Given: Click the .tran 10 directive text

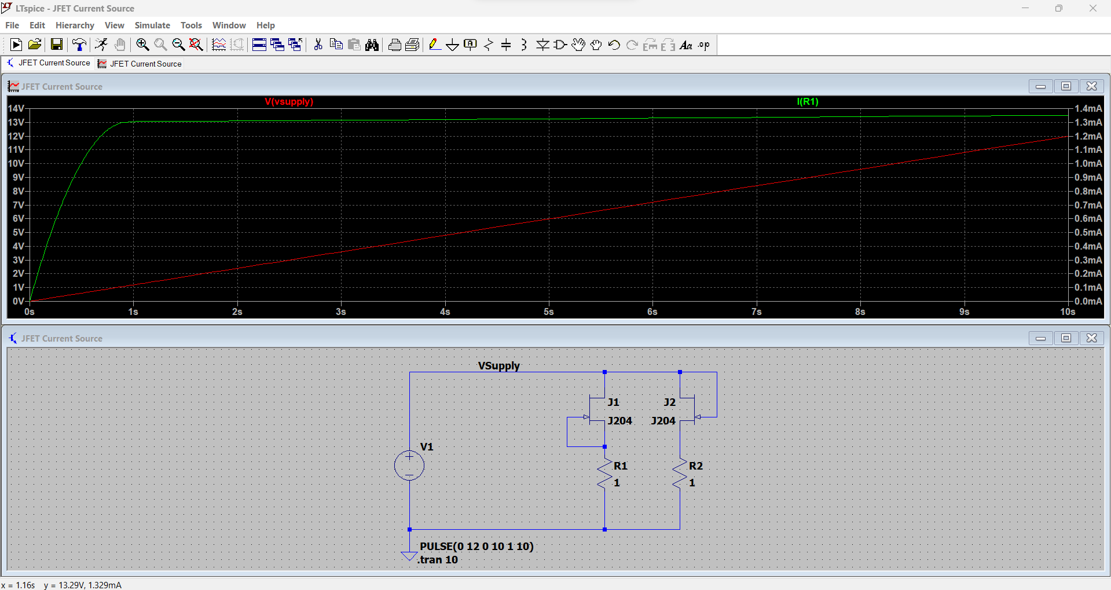Looking at the screenshot, I should point(437,560).
